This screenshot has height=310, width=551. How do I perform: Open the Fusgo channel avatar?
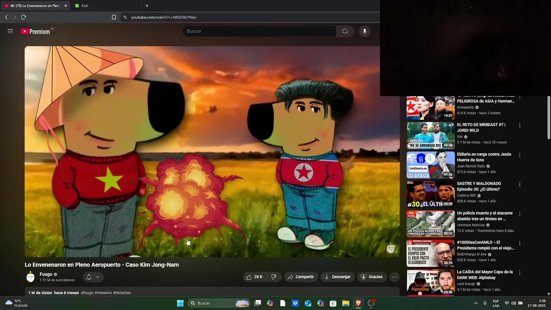(x=31, y=277)
